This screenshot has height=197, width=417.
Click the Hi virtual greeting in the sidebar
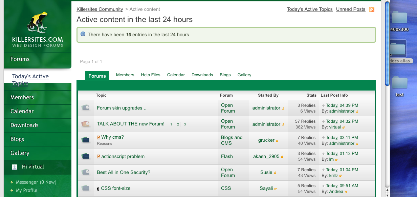(x=33, y=167)
